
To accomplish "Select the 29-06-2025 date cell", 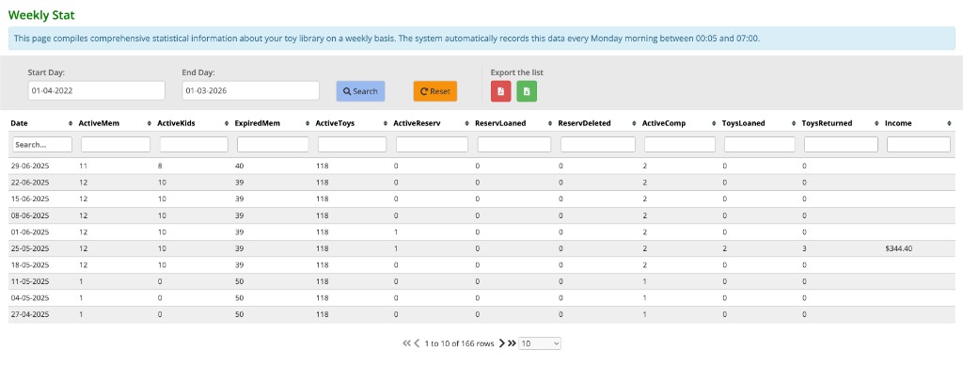I will [x=30, y=166].
